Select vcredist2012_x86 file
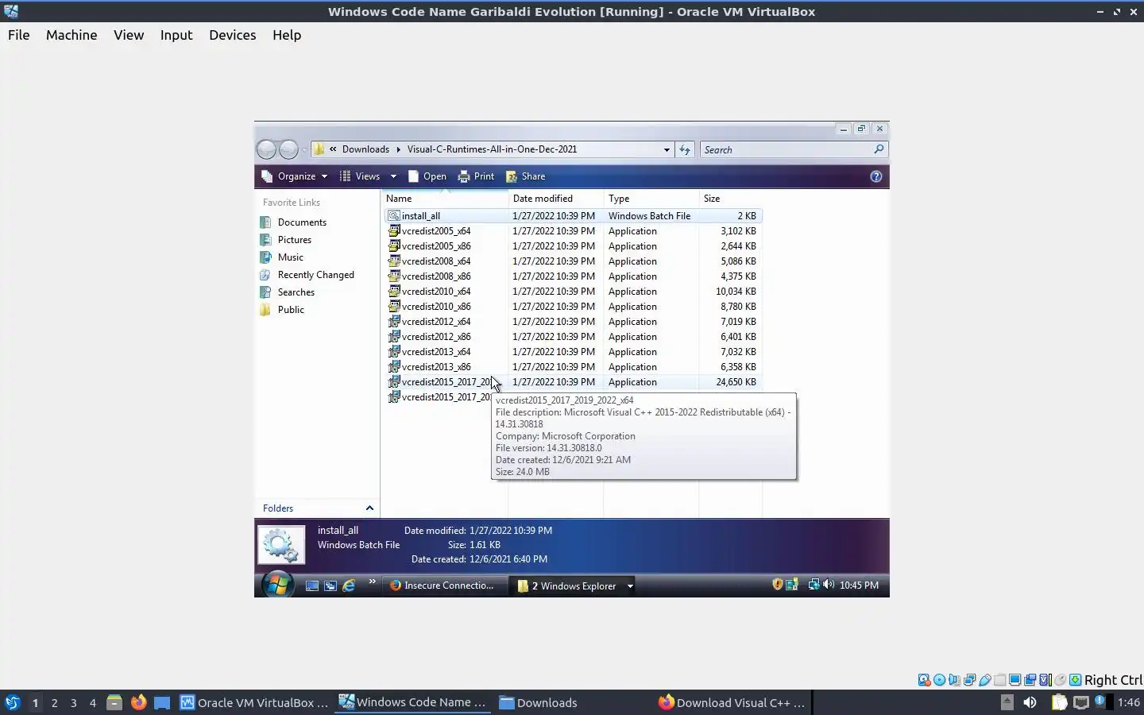The width and height of the screenshot is (1144, 715). 573,337
